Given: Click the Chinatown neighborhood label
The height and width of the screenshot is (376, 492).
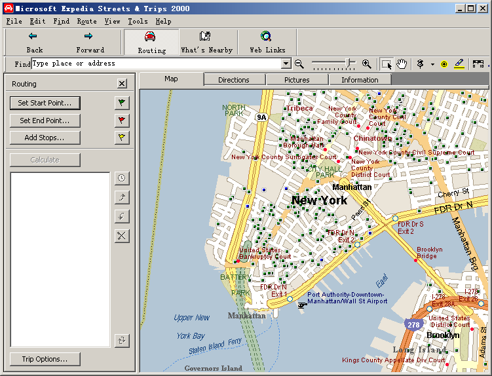Looking at the screenshot, I should click(373, 138).
